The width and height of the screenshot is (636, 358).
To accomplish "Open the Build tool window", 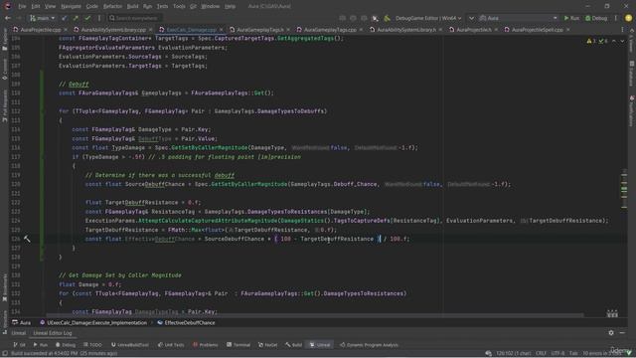I will [x=294, y=345].
